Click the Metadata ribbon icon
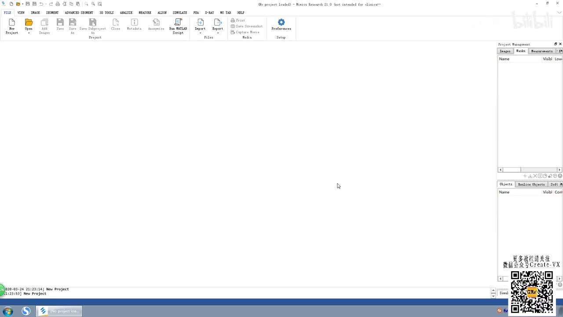 [x=134, y=22]
